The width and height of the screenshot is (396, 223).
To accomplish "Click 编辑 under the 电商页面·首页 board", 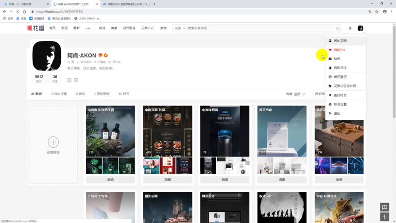I will point(168,180).
